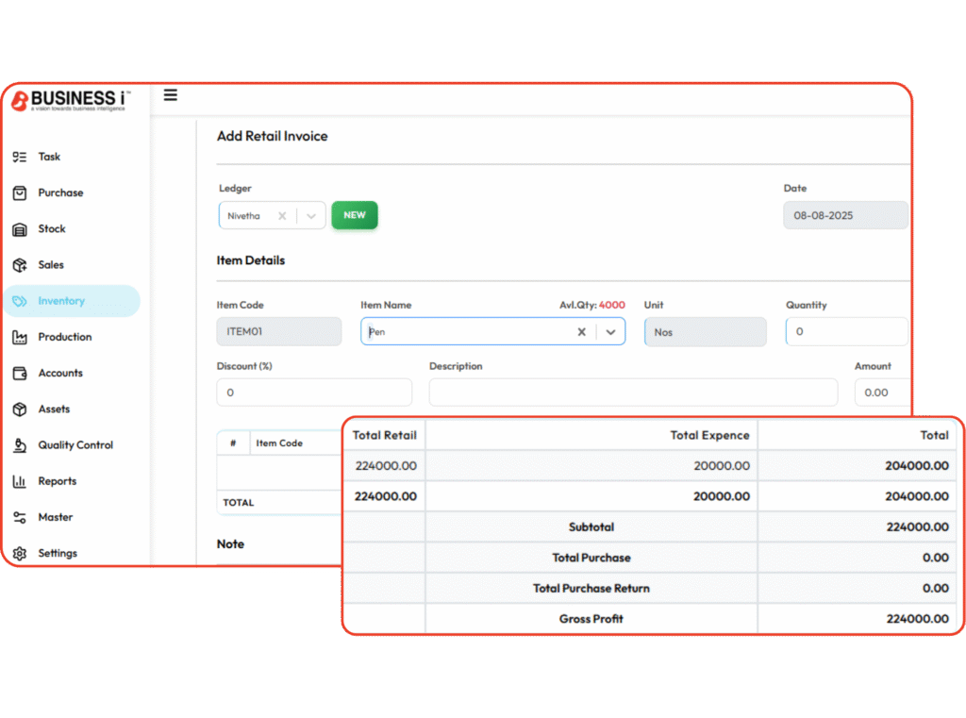Image resolution: width=966 pixels, height=718 pixels.
Task: Click the Production factory icon
Action: point(20,337)
